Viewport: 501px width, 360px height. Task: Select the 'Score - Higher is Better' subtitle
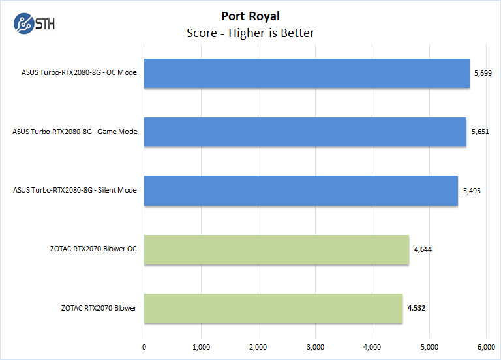tap(250, 33)
